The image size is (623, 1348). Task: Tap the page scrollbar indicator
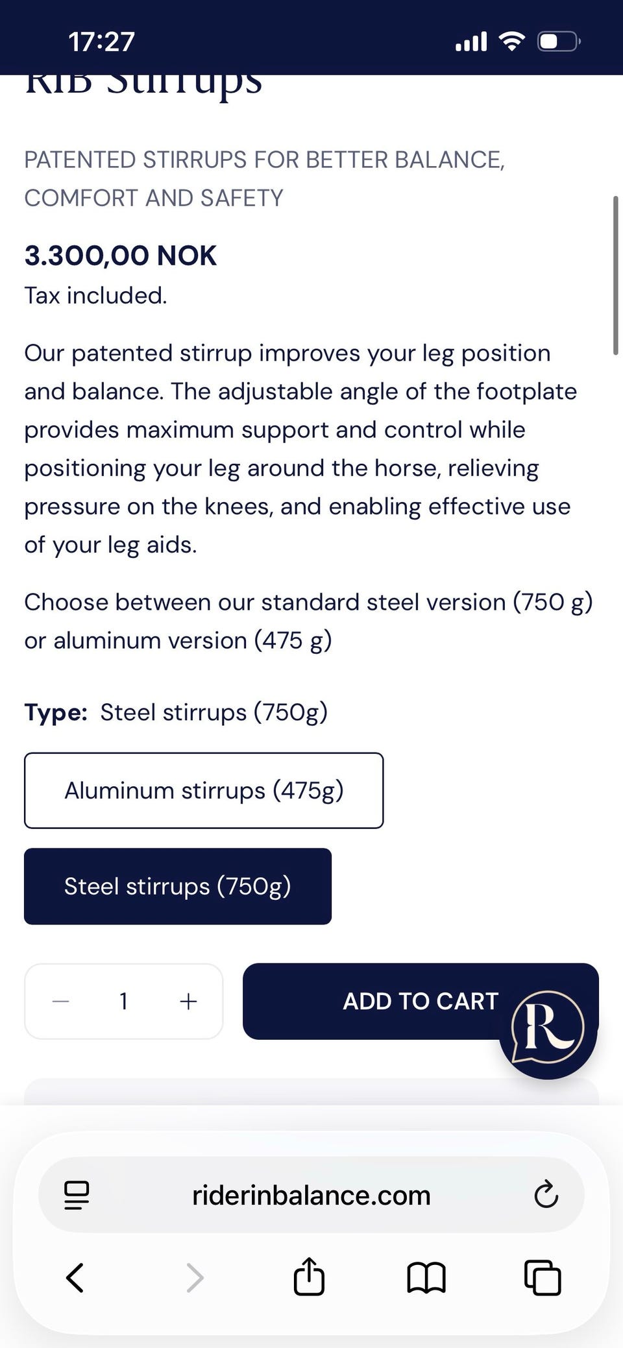tap(615, 275)
